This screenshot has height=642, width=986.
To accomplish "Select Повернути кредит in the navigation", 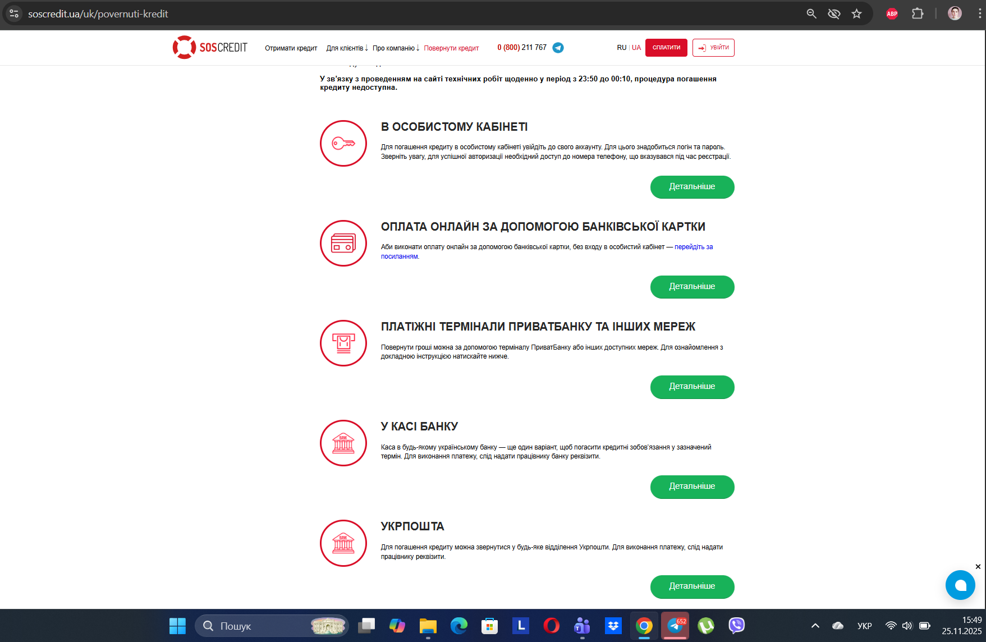I will (451, 48).
